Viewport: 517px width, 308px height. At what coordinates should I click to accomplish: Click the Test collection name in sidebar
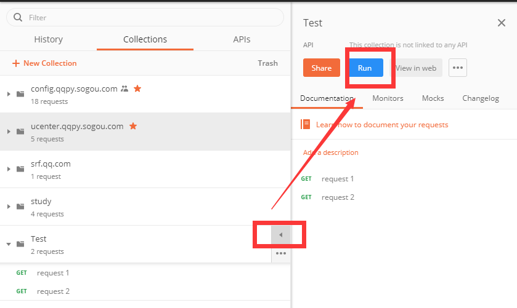(x=39, y=239)
